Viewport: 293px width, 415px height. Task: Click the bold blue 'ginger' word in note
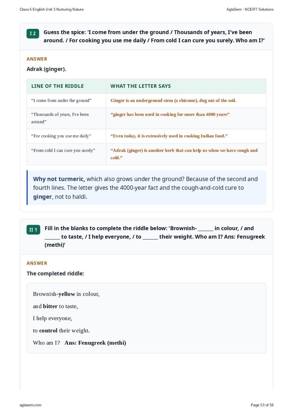[x=42, y=197]
